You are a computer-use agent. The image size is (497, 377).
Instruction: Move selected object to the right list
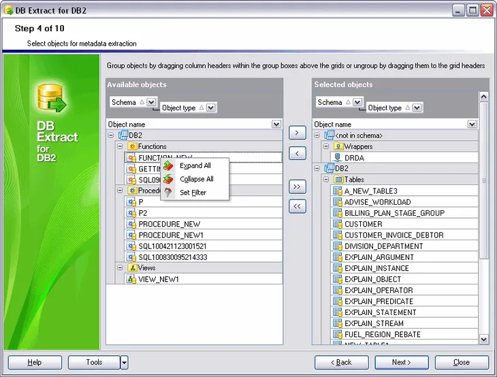tap(298, 133)
